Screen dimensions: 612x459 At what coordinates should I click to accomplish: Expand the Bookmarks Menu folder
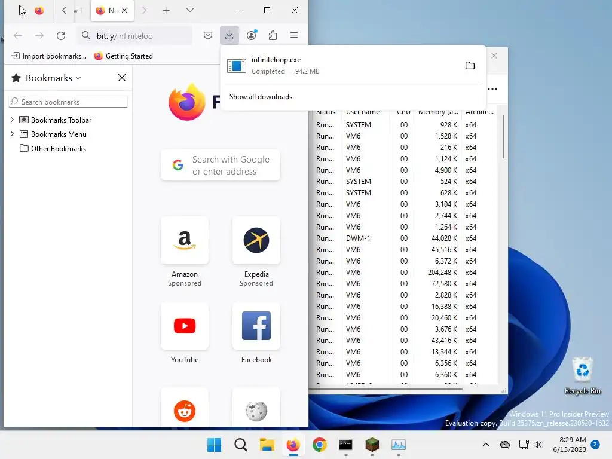click(x=12, y=134)
